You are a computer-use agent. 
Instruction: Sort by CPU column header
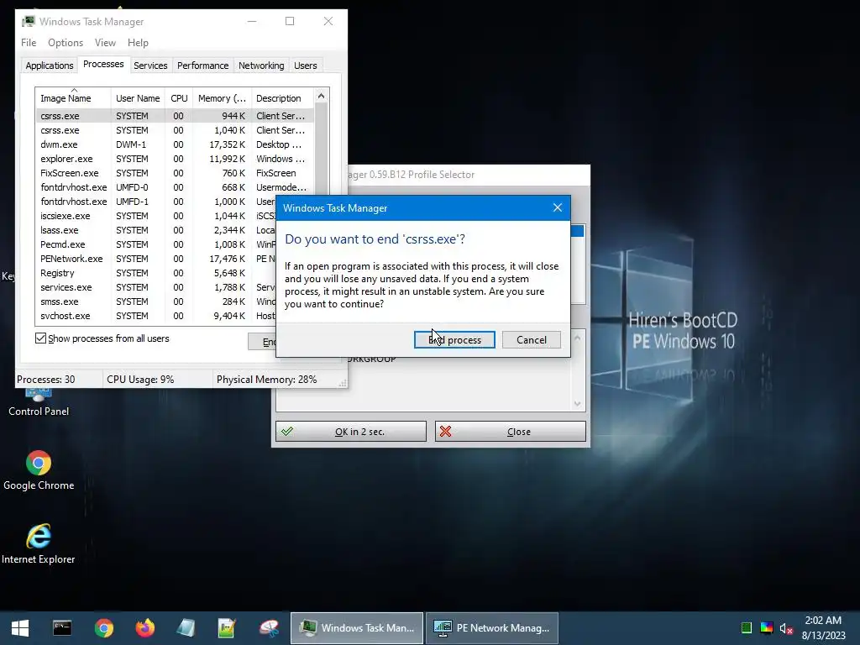coord(179,98)
